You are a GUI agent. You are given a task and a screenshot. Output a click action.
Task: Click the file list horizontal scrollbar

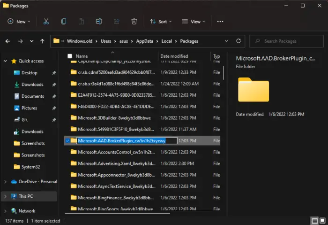click(117, 214)
